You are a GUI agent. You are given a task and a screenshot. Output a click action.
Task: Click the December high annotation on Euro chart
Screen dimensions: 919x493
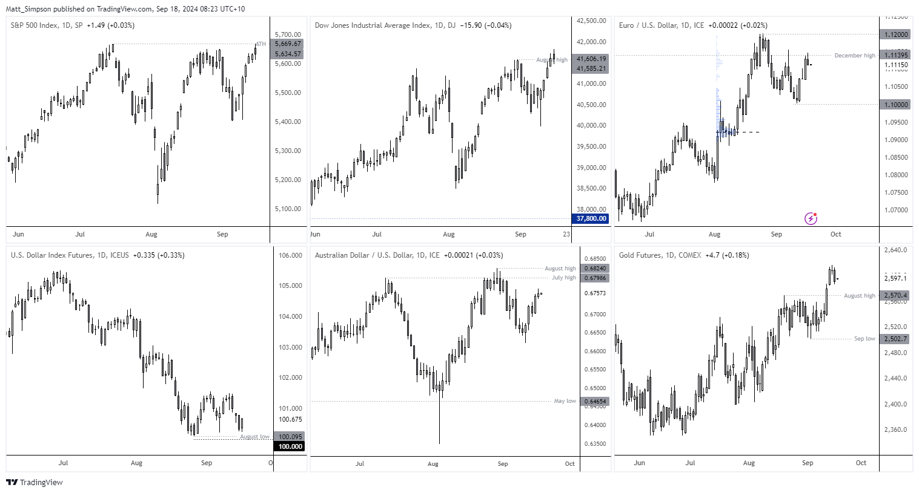tap(855, 56)
